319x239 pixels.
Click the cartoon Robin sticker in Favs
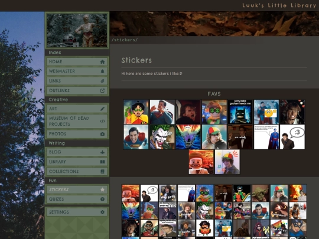tap(136, 112)
